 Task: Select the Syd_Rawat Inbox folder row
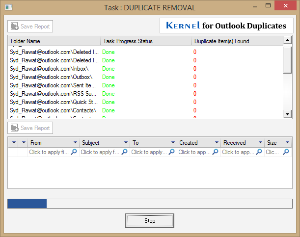point(146,69)
